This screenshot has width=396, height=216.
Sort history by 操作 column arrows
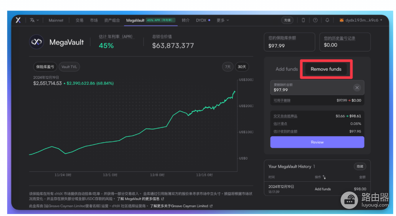[x=324, y=177]
